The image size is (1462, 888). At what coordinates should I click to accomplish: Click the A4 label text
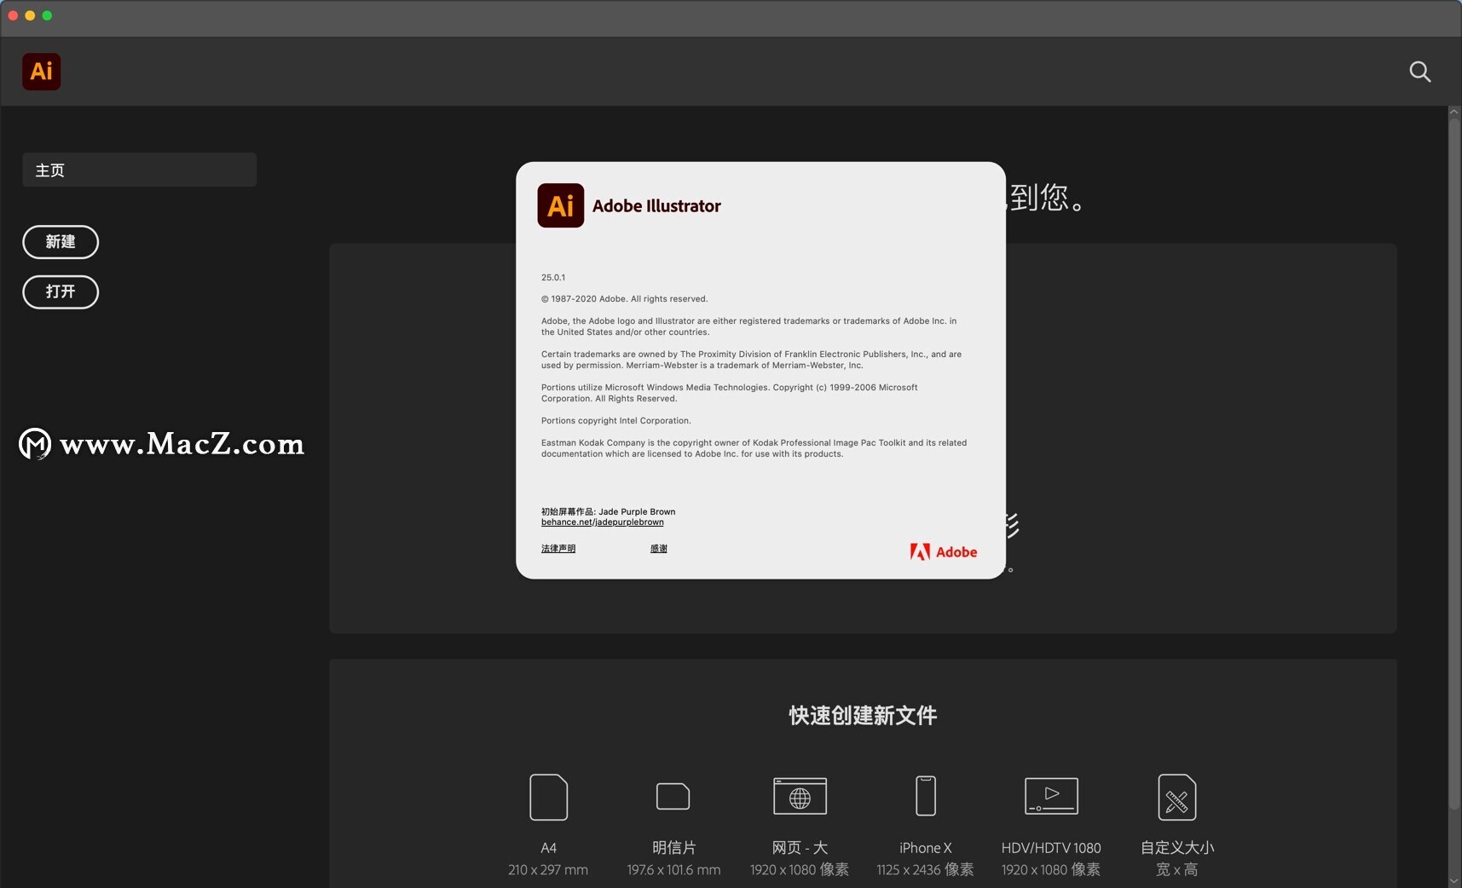[548, 848]
